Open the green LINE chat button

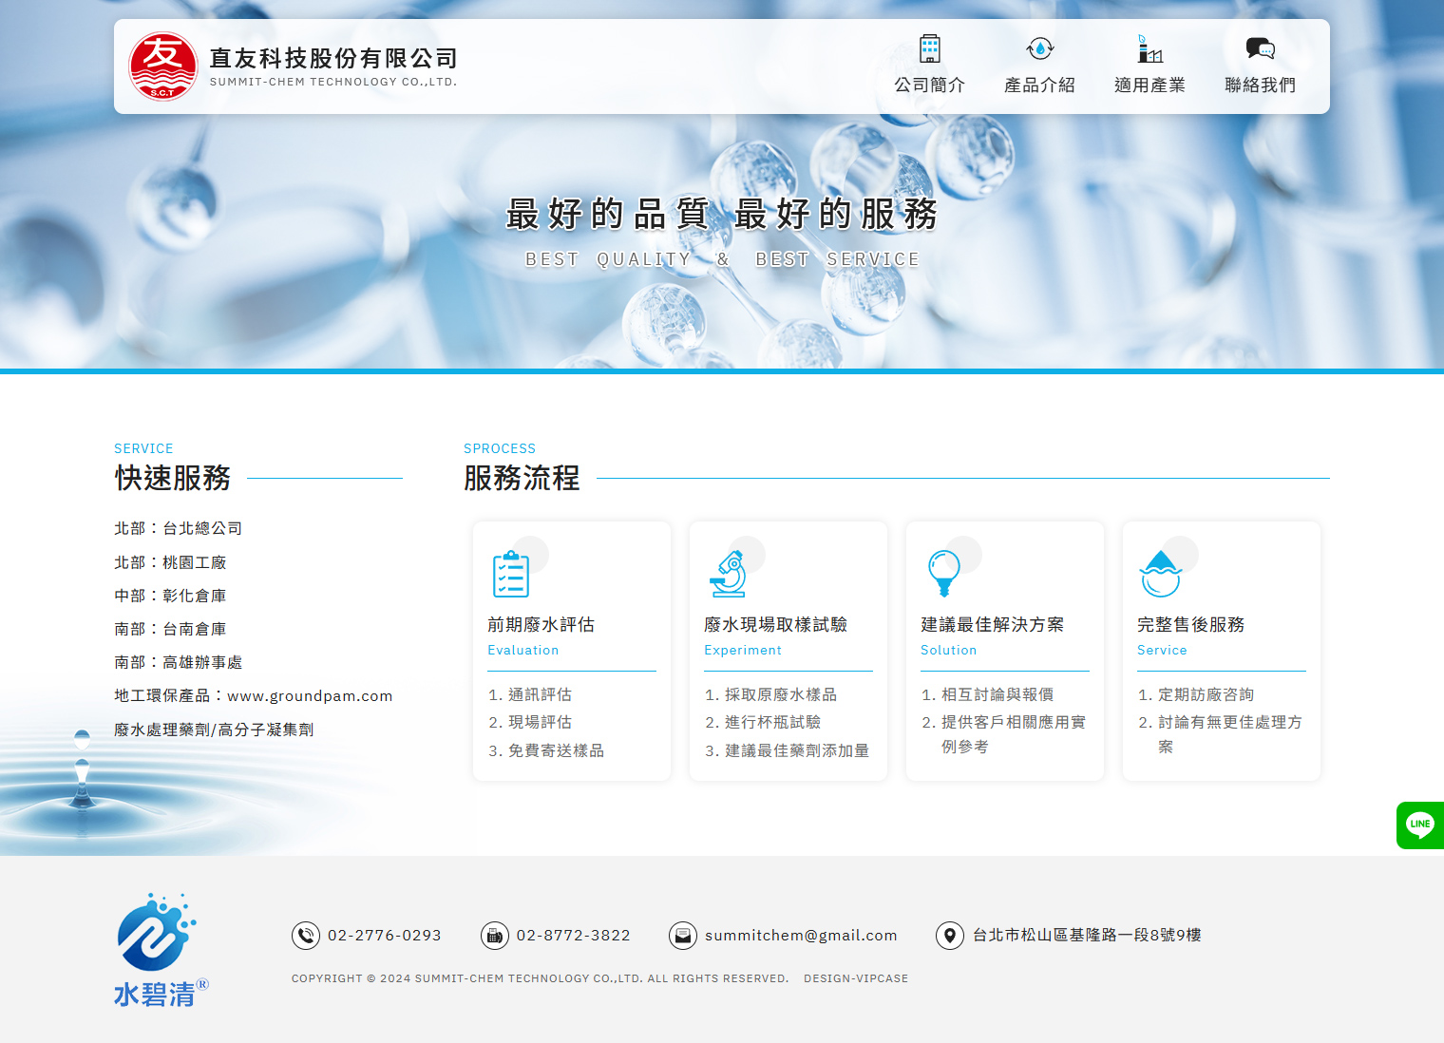click(x=1420, y=825)
